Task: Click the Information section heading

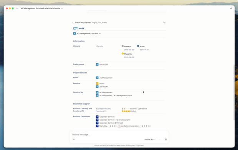Action: (79, 41)
